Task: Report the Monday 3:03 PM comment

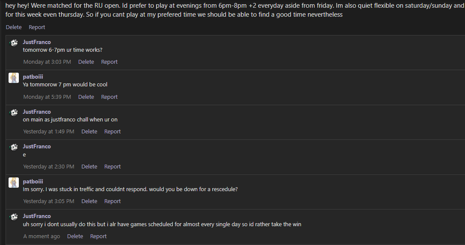Action: [x=109, y=62]
